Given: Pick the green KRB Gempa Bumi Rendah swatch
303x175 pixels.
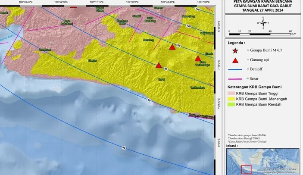Looking at the screenshot, I should tap(231, 104).
